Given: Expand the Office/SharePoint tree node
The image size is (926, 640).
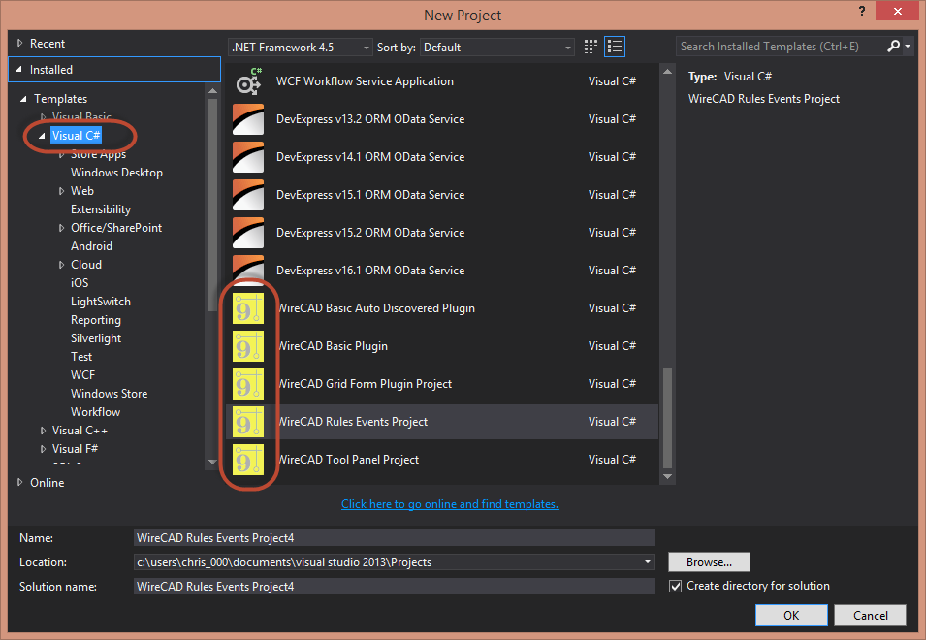Looking at the screenshot, I should point(61,228).
